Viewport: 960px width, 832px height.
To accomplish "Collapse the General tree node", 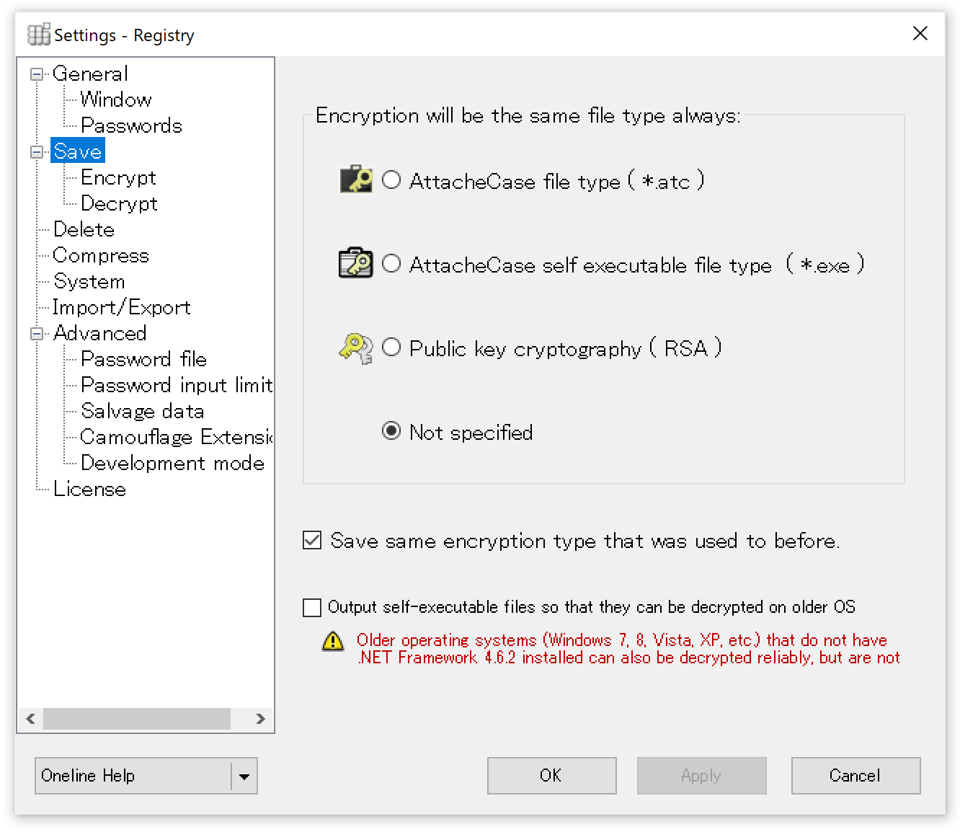I will 37,74.
